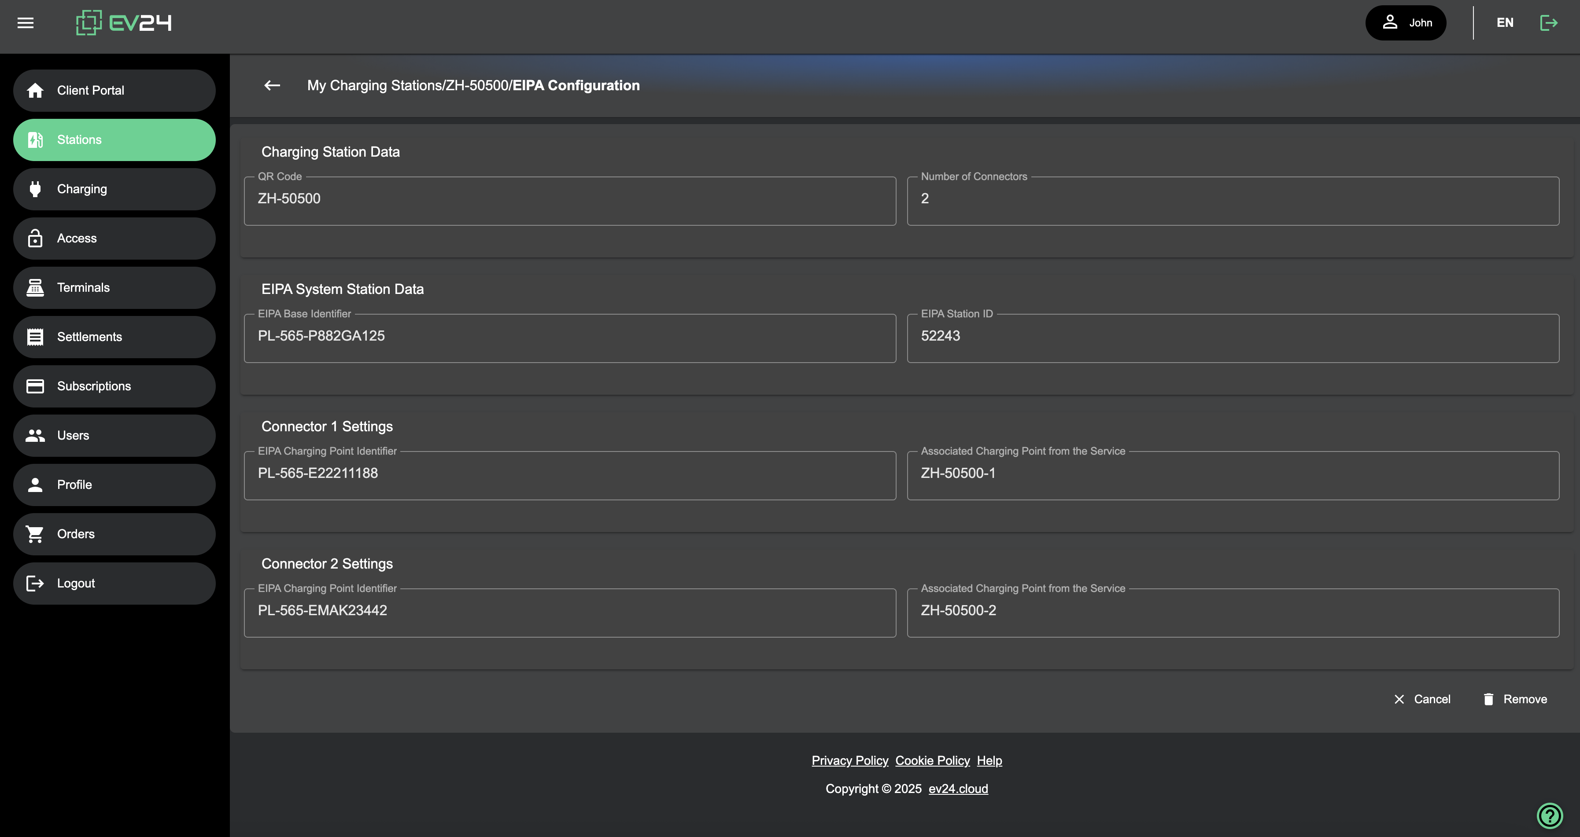Open the Settlements section
Screen dimensions: 1580x837
[114, 336]
